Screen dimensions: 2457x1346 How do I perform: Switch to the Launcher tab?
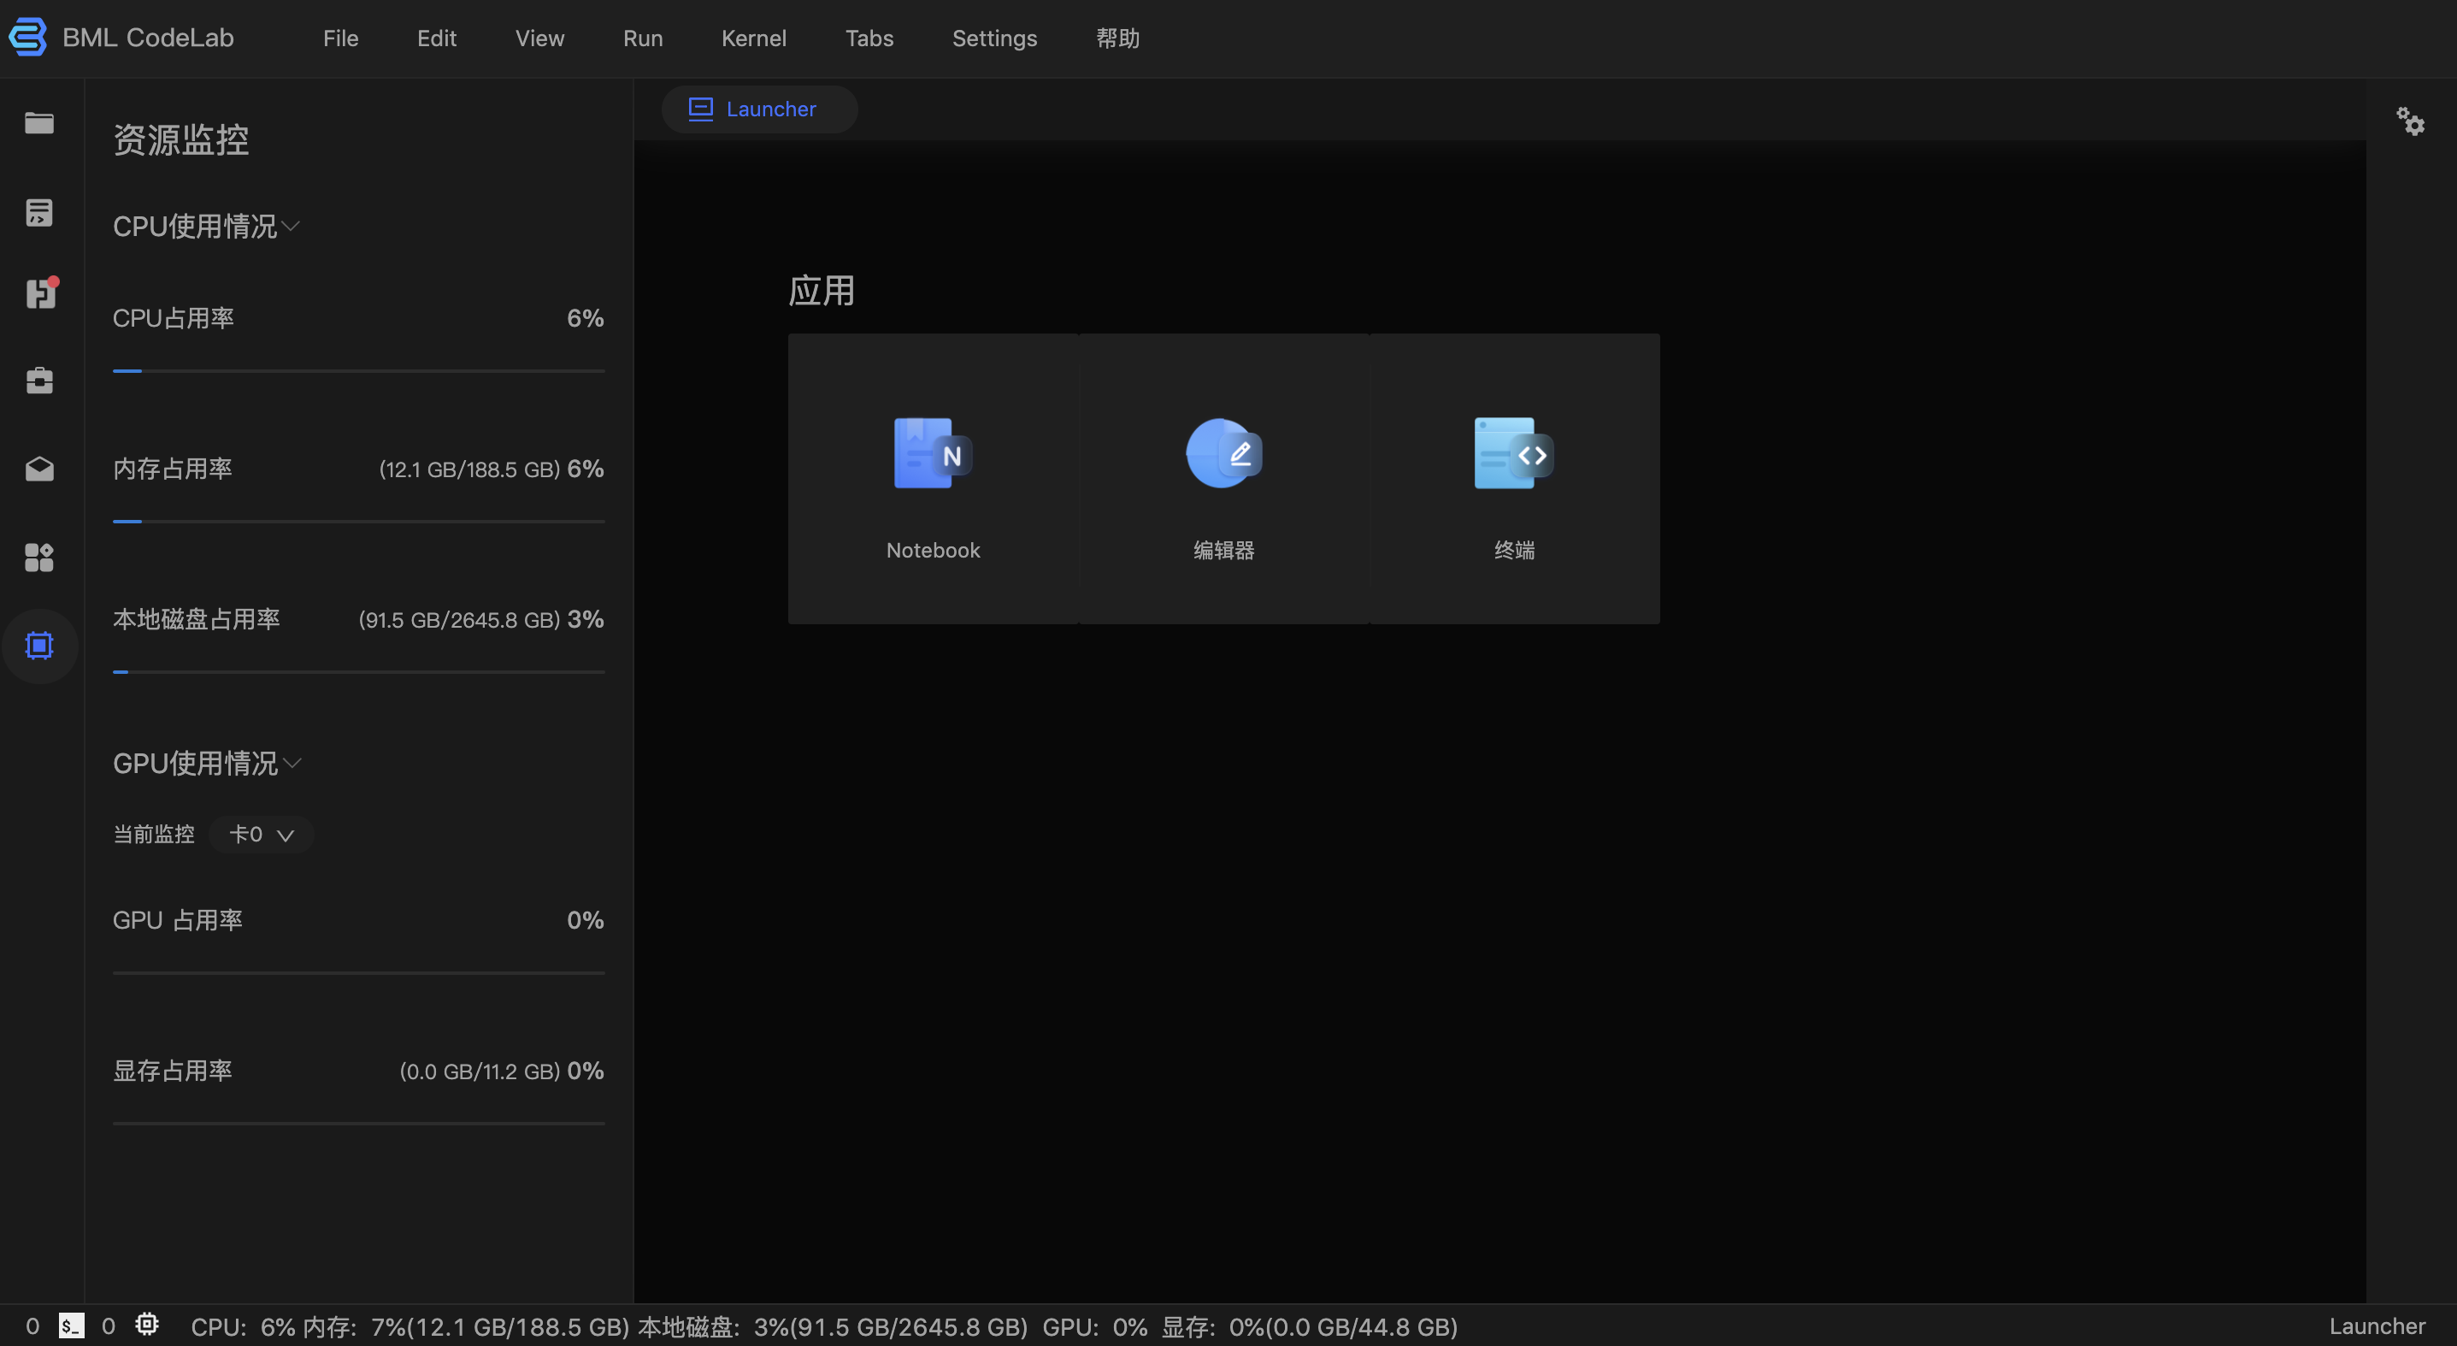tap(759, 109)
